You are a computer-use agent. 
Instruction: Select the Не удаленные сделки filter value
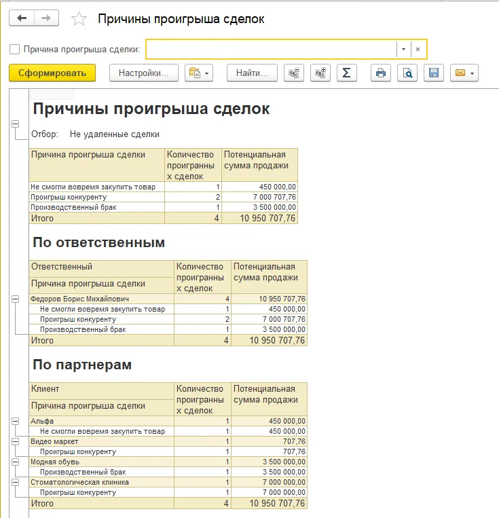pos(114,134)
